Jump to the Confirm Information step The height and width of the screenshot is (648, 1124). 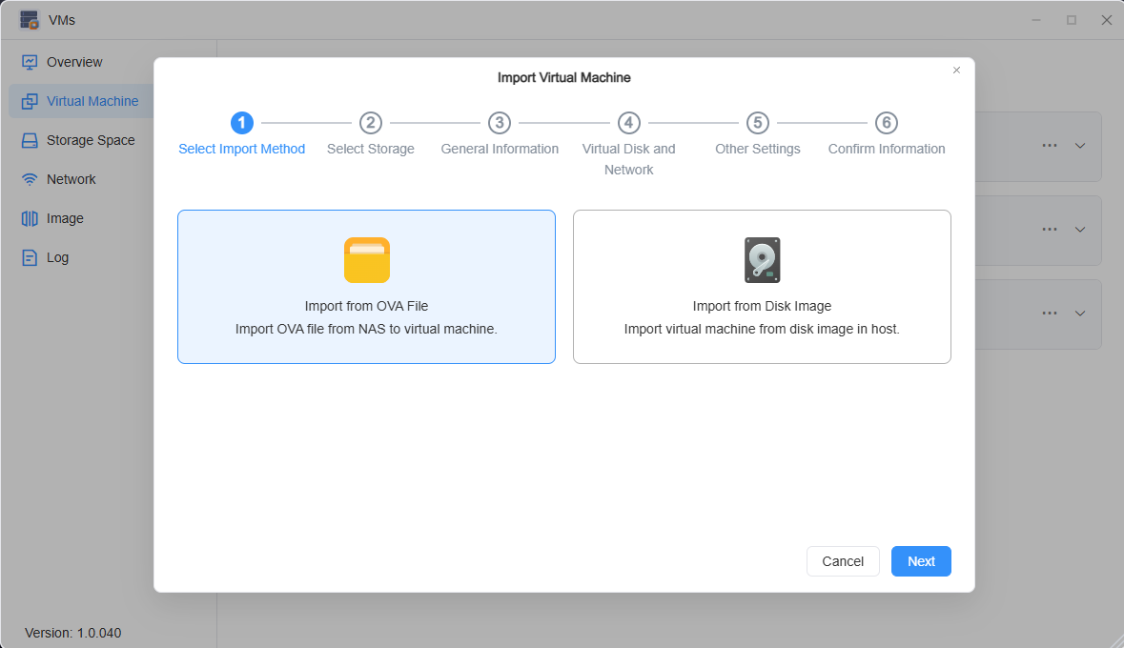(x=886, y=122)
